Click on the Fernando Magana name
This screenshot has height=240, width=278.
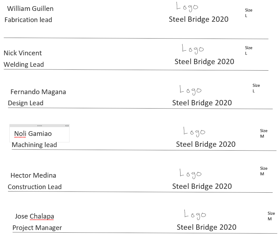coord(38,92)
